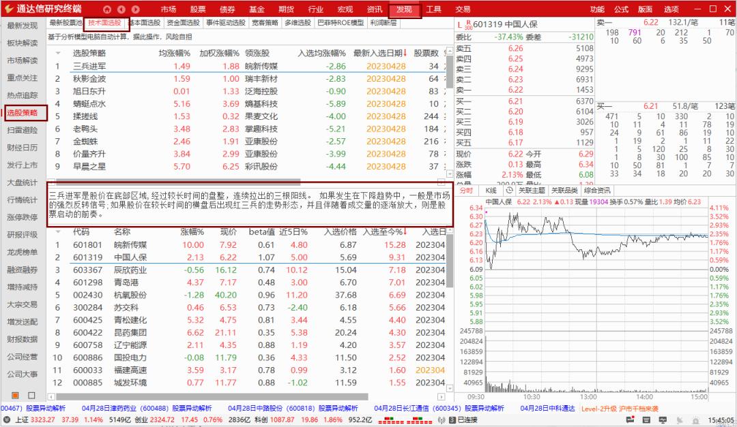This screenshot has height=427, width=737.
Task: Switch to 多维选股 tab
Action: (298, 22)
